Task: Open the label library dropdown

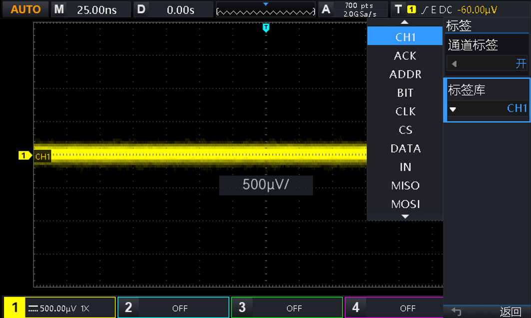Action: point(487,108)
